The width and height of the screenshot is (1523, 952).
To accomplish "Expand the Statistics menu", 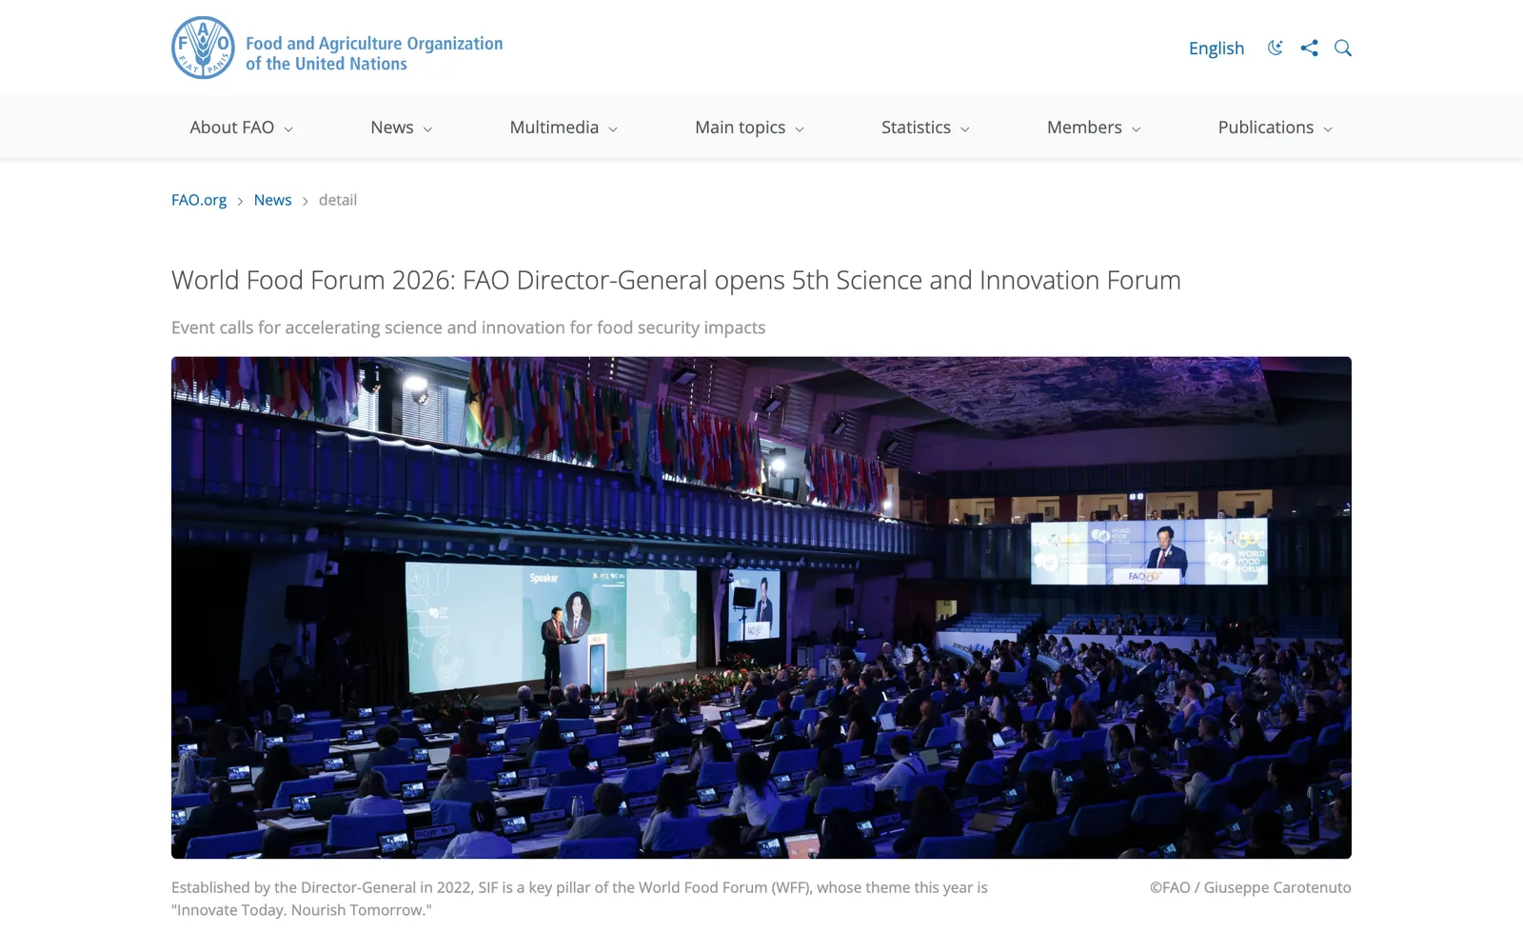I will [925, 128].
